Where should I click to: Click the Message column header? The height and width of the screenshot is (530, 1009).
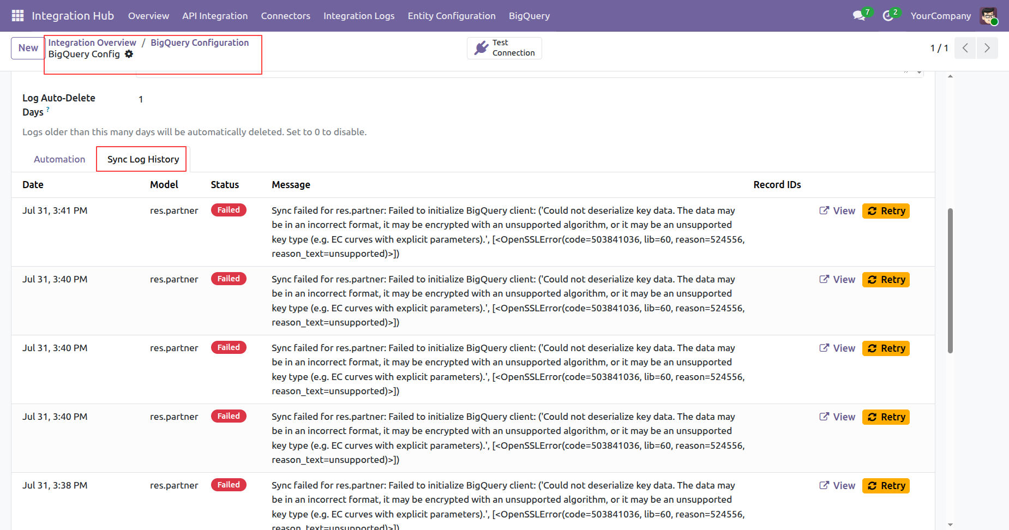[x=291, y=185]
